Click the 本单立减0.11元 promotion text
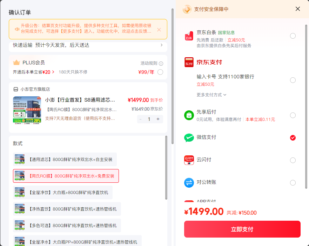The width and height of the screenshot is (309, 246). pos(260,119)
